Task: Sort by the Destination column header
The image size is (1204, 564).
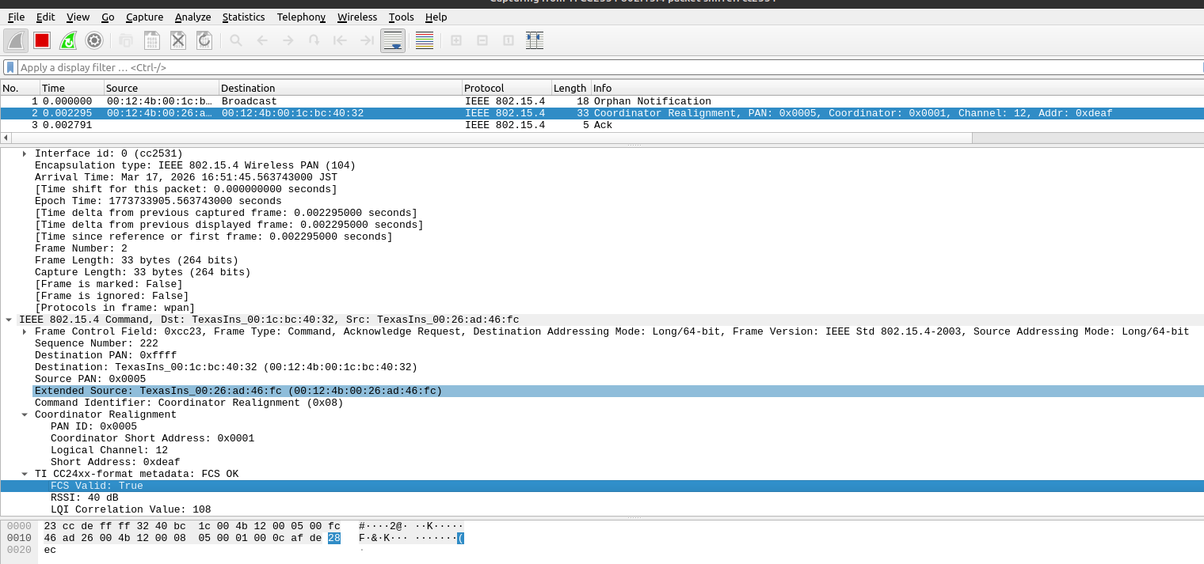Action: click(x=341, y=88)
